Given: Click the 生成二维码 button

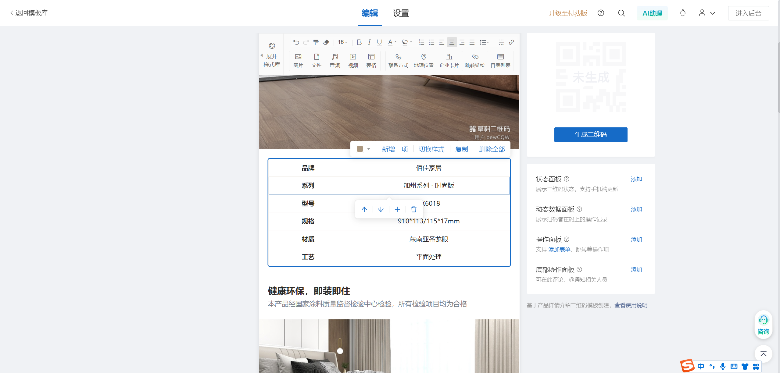Looking at the screenshot, I should (x=590, y=135).
